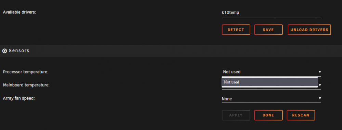The height and width of the screenshot is (130, 342).
Task: Click the Sensors section title text
Action: (x=19, y=51)
